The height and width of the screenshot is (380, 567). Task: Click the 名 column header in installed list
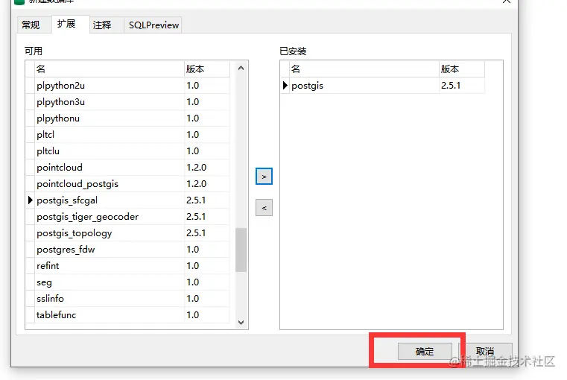pyautogui.click(x=364, y=69)
